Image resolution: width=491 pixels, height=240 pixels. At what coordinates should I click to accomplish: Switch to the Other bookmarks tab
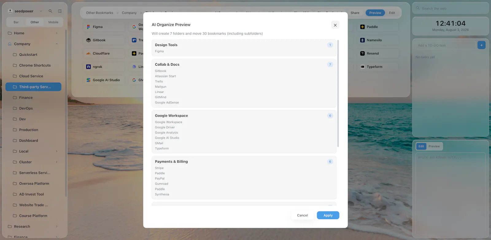tap(35, 22)
